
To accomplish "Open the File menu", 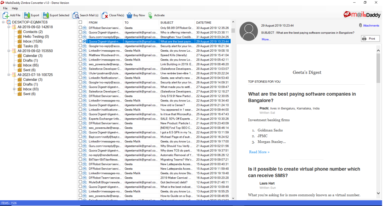I will click(x=5, y=8).
